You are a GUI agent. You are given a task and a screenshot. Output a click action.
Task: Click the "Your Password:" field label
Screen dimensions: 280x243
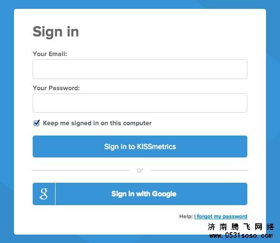(56, 88)
